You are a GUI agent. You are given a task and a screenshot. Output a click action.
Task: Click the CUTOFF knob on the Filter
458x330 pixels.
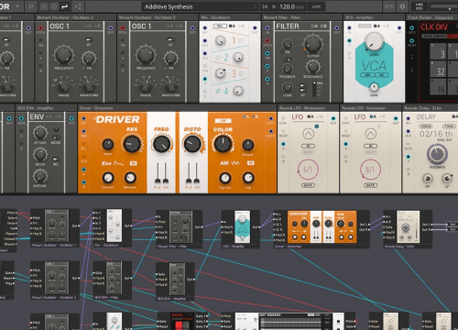pos(312,44)
